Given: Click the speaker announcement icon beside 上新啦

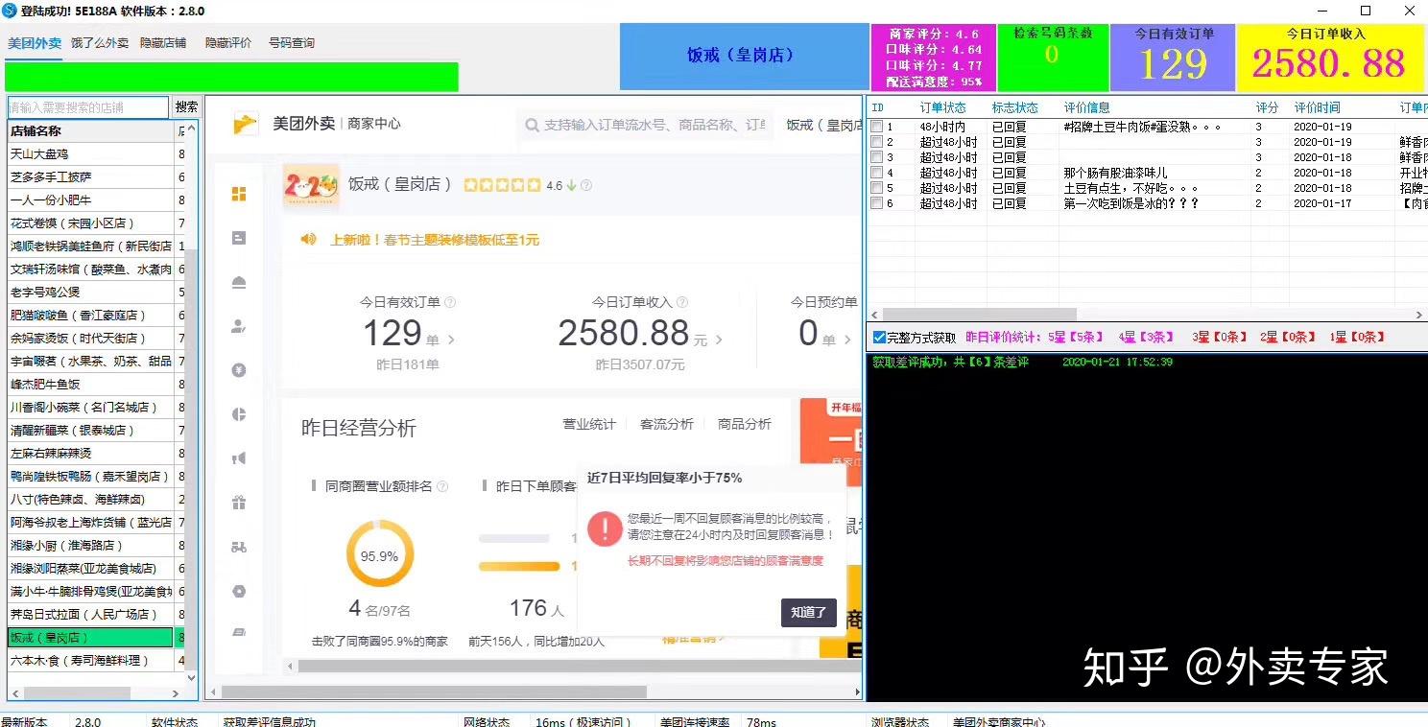Looking at the screenshot, I should pos(308,240).
